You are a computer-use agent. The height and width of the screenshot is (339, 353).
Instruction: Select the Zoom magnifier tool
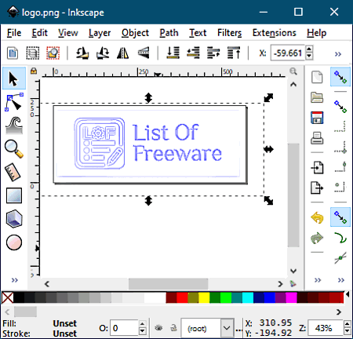pyautogui.click(x=14, y=148)
